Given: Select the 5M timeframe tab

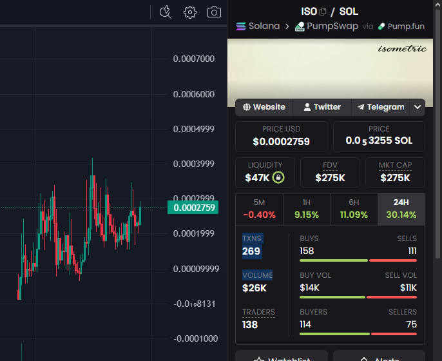Looking at the screenshot, I should [259, 209].
